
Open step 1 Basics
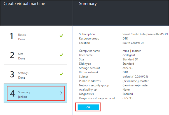[35, 36]
